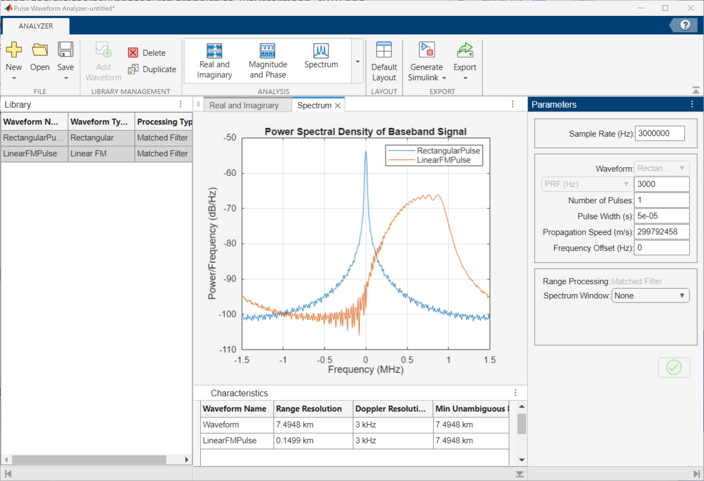This screenshot has height=481, width=704.
Task: Open the Export options
Action: (465, 61)
